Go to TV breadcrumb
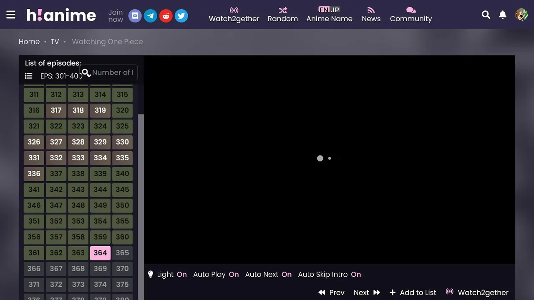 coord(55,42)
